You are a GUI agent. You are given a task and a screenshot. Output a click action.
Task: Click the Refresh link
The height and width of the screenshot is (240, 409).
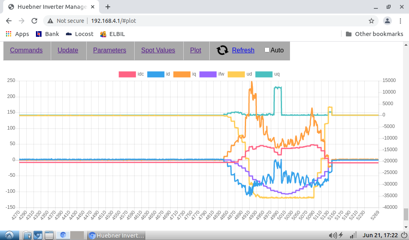pos(243,50)
